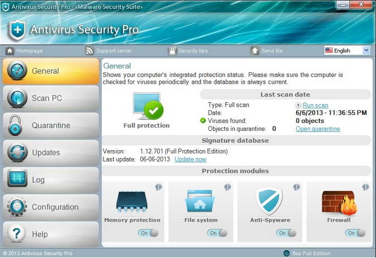
Task: Click the Support center RSS icon
Action: [89, 51]
